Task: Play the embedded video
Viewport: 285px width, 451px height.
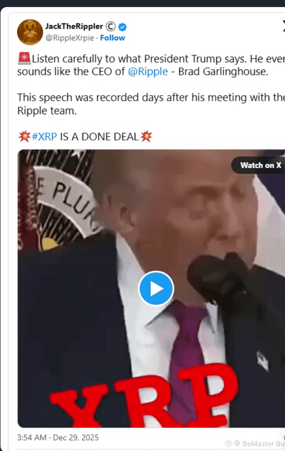Action: click(156, 288)
